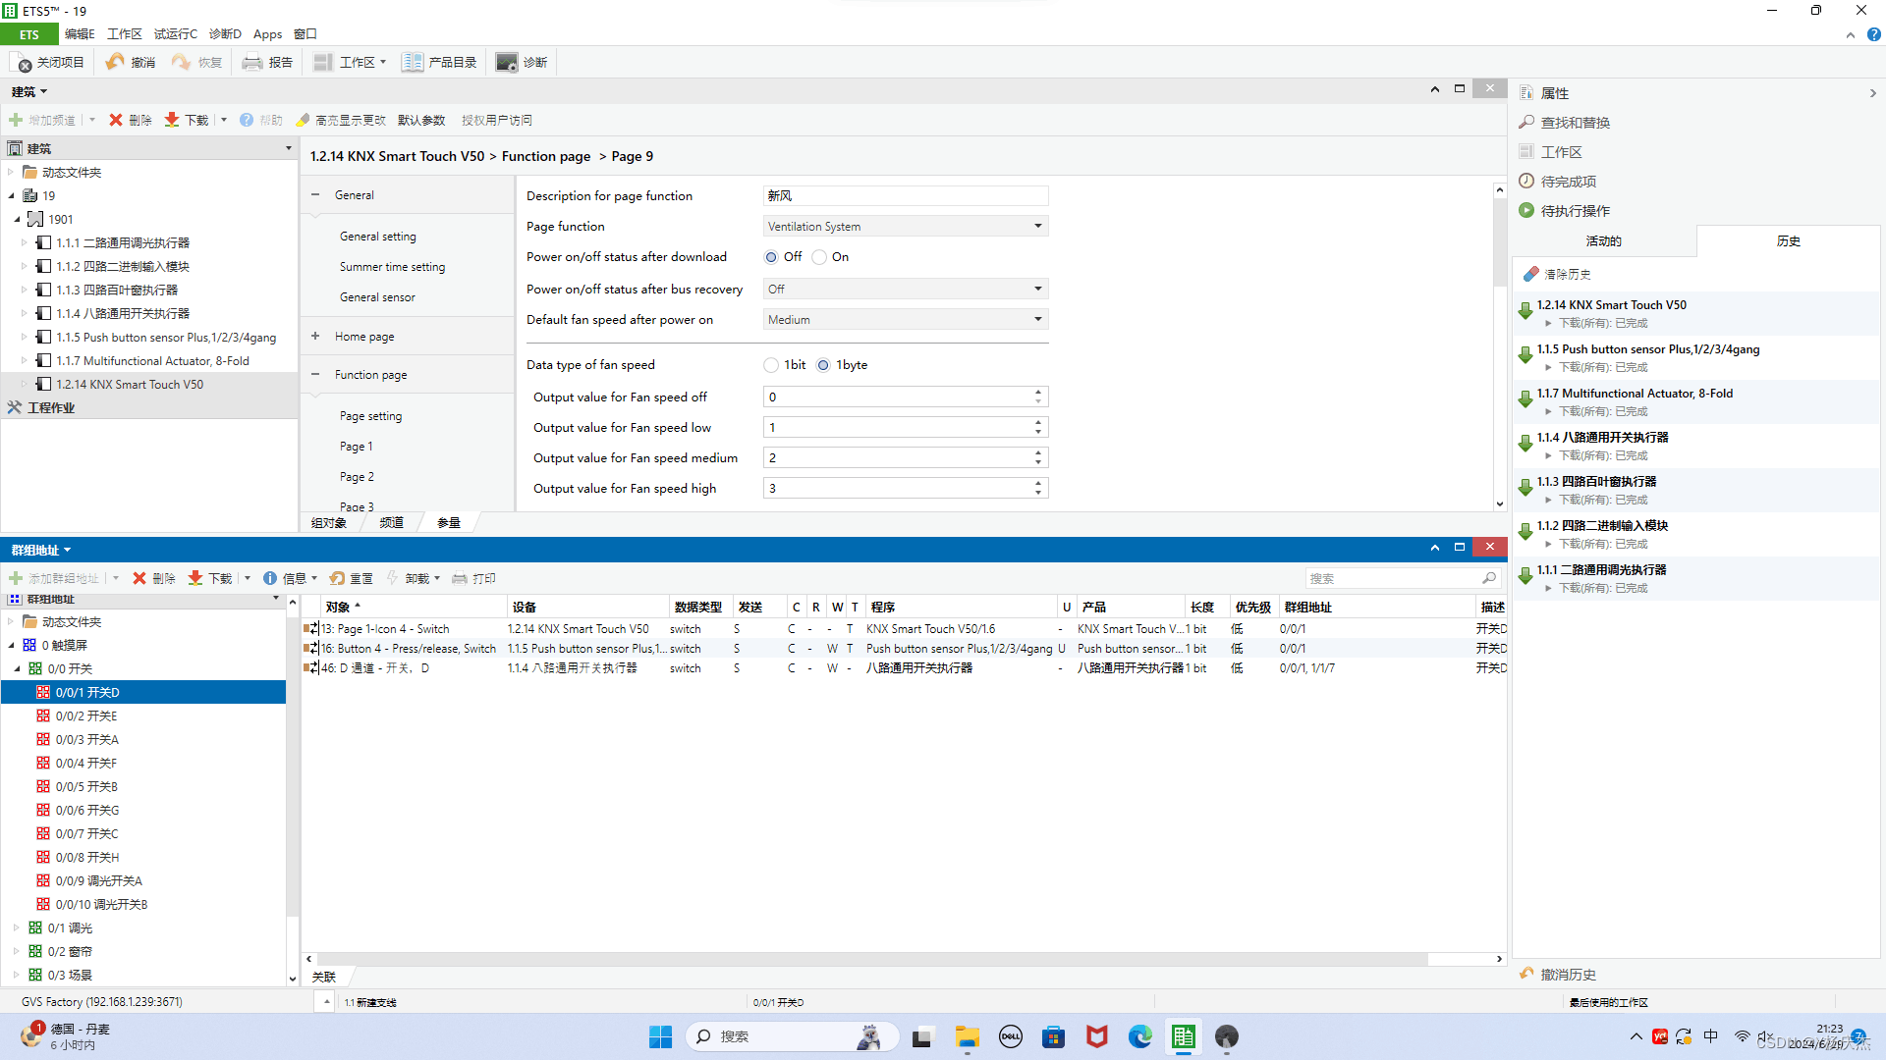Collapse the Function page section
The image size is (1886, 1060).
(315, 375)
